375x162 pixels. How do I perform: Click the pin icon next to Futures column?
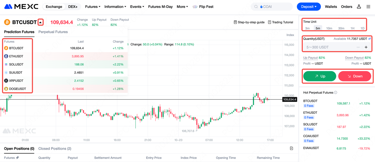tap(18, 158)
